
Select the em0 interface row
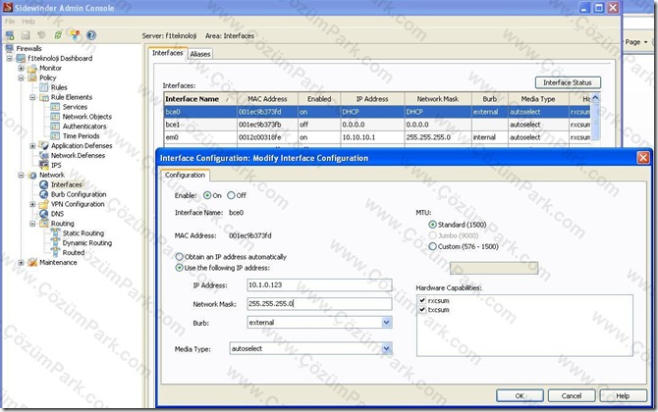(377, 137)
